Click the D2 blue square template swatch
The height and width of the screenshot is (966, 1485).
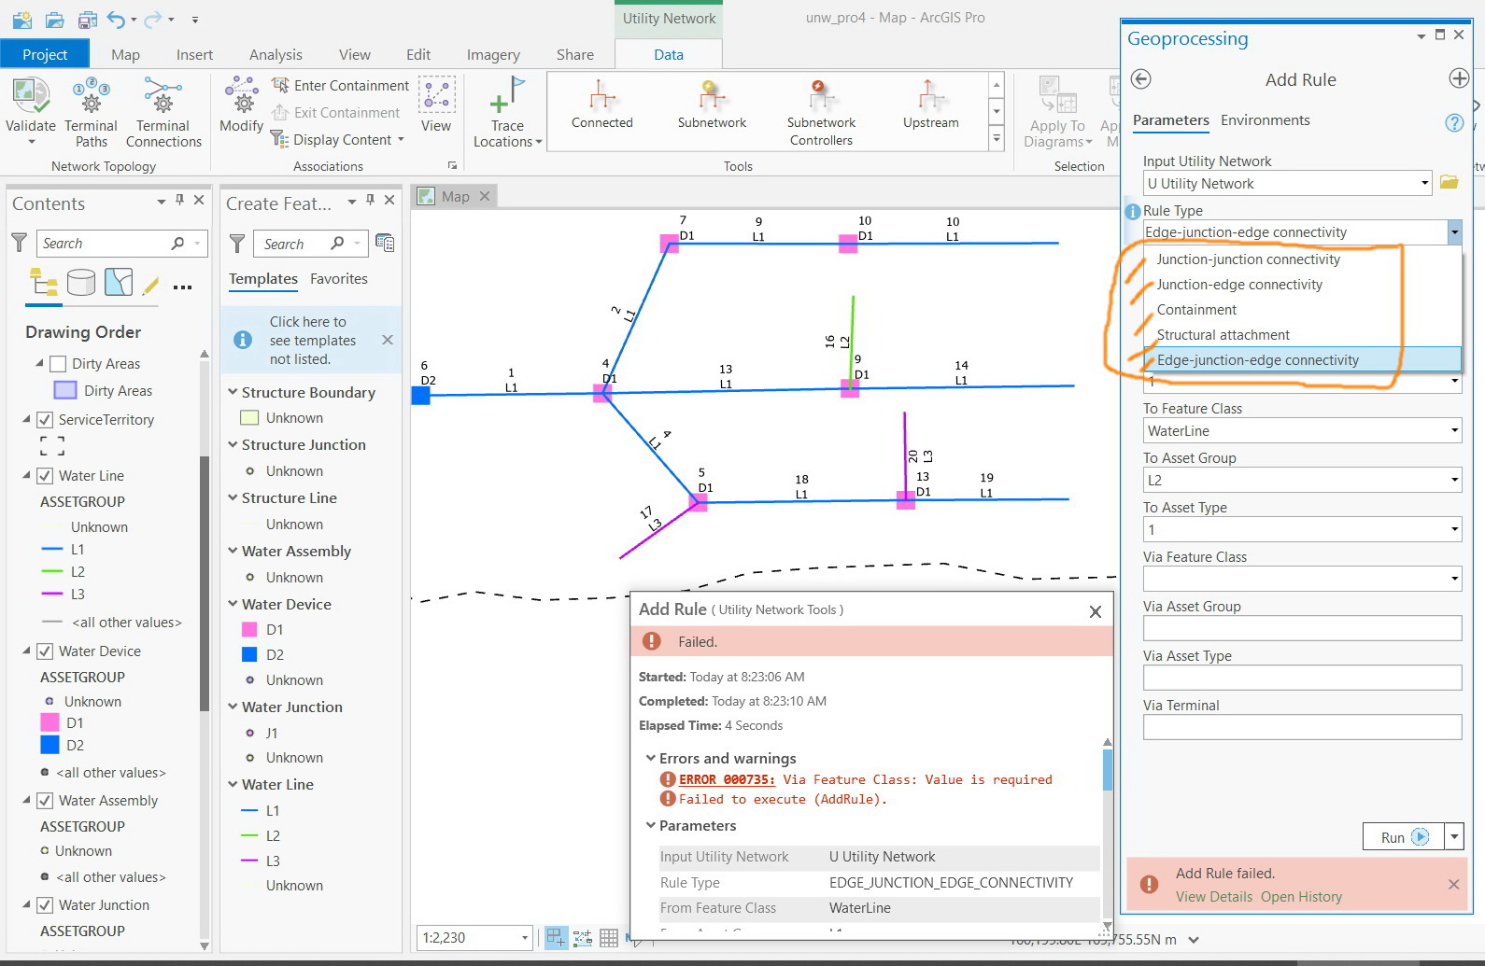coord(249,655)
